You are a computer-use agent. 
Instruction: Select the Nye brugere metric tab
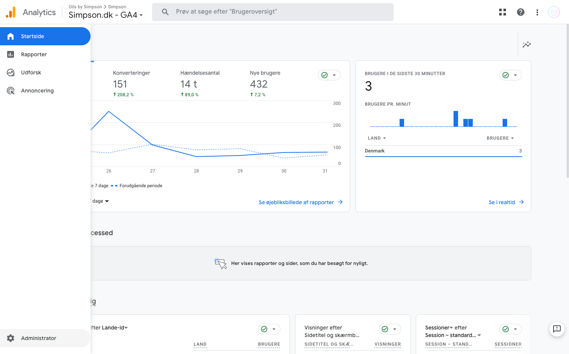[265, 83]
